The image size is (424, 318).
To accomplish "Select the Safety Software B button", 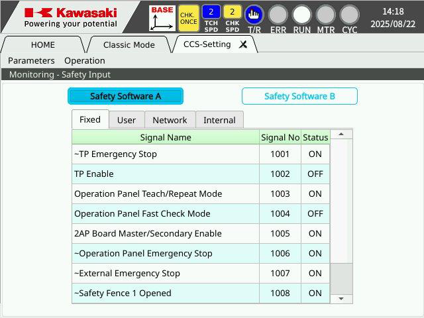I will (299, 96).
